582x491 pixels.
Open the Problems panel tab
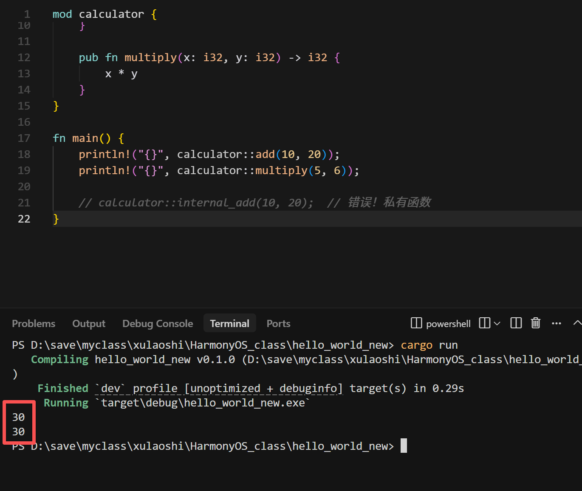click(x=34, y=324)
